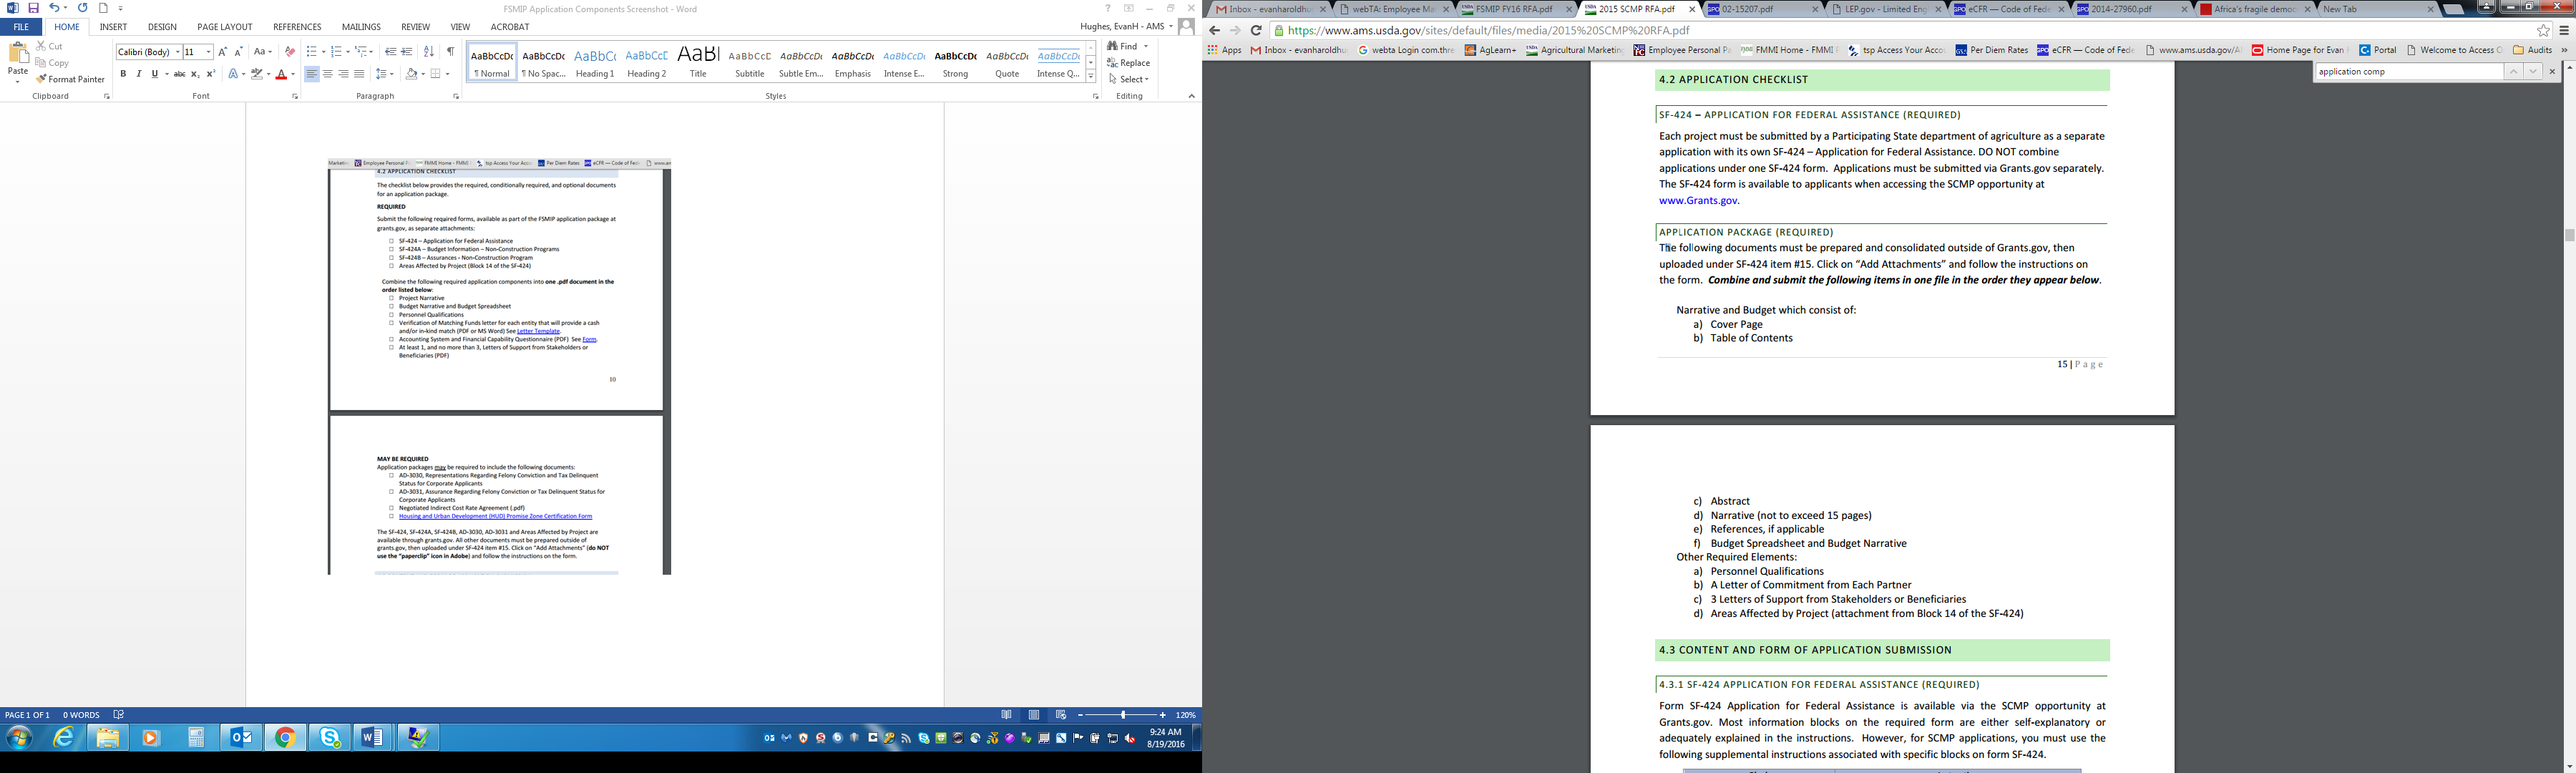2576x773 pixels.
Task: Click the Sort A-Z icon
Action: pyautogui.click(x=428, y=52)
